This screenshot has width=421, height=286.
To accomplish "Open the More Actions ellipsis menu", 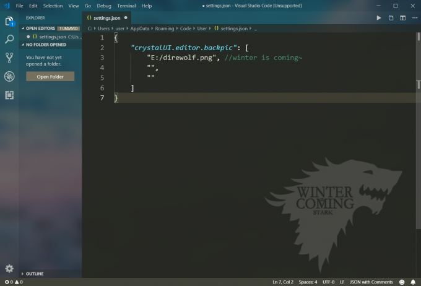I will pyautogui.click(x=415, y=18).
